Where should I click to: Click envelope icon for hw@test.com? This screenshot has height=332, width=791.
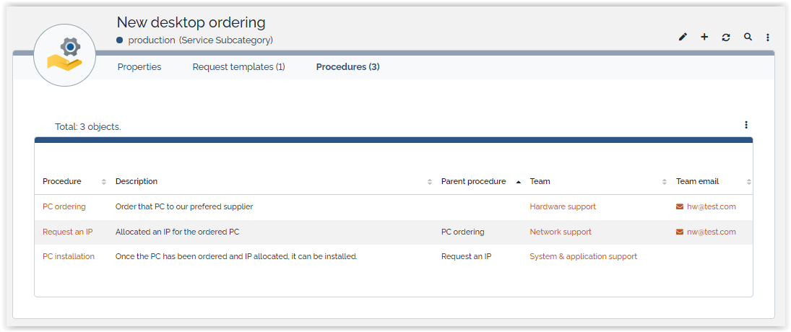point(680,206)
